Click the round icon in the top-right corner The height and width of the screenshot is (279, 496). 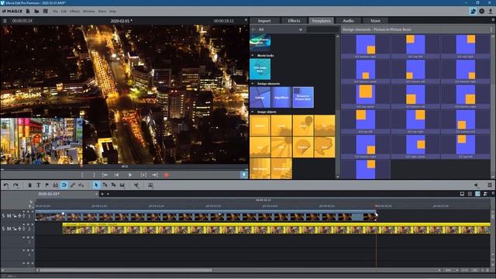pos(482,11)
